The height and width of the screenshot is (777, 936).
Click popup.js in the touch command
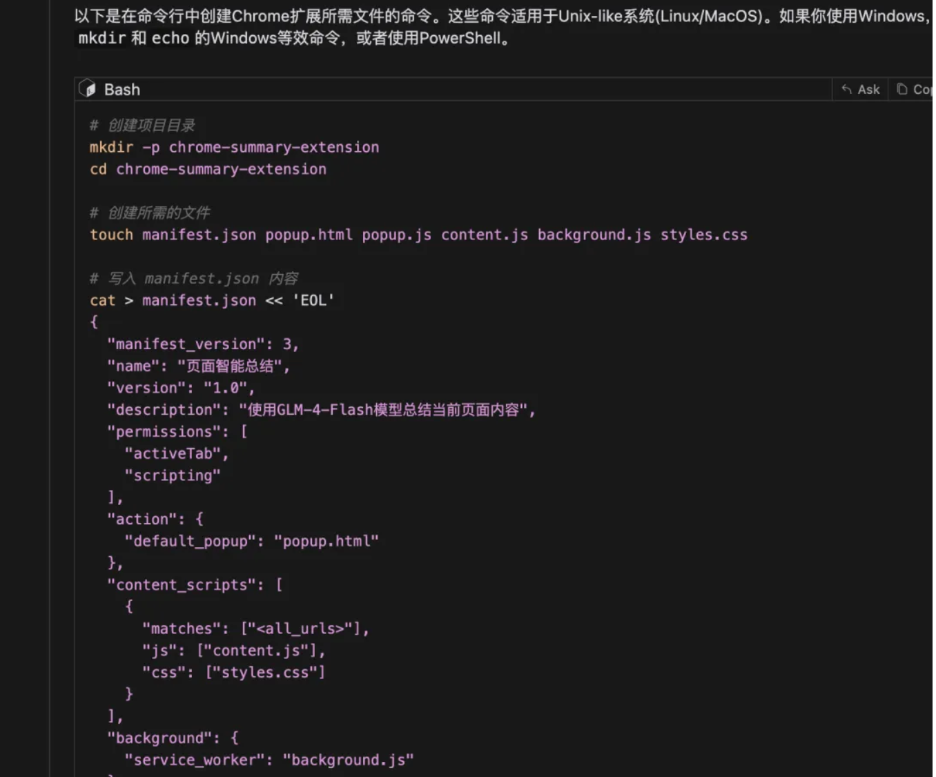coord(397,235)
